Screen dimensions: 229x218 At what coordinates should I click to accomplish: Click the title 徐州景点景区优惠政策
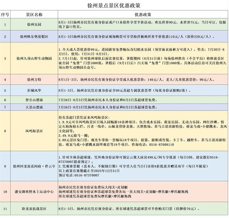[114, 5]
